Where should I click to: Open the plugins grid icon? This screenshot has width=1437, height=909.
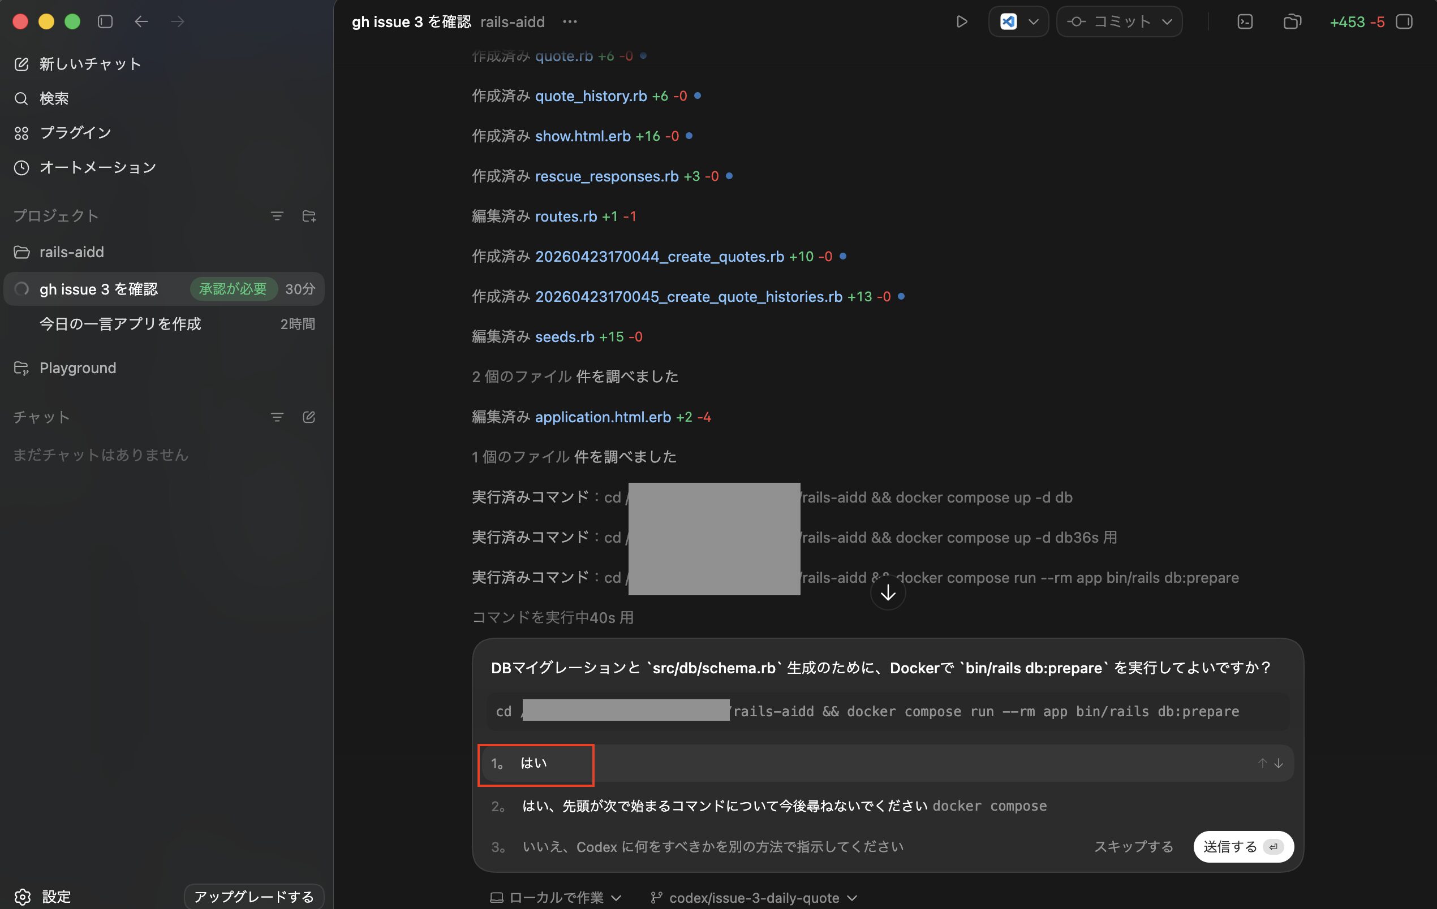coord(21,133)
